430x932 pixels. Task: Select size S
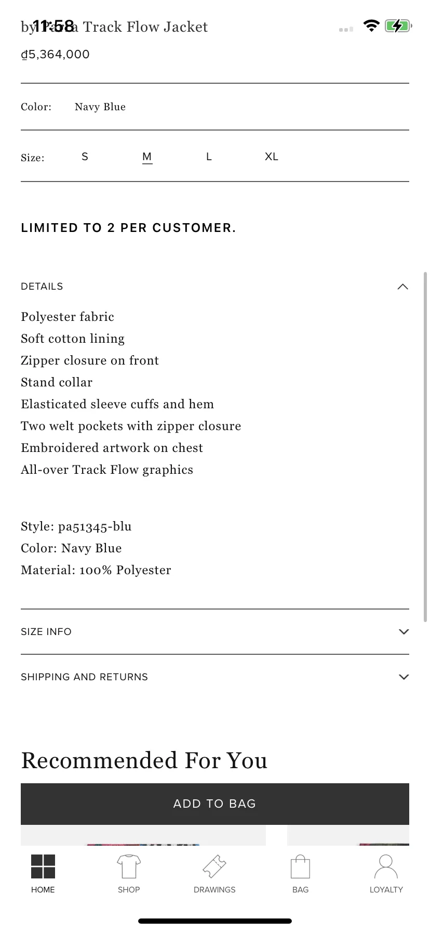[x=85, y=157]
